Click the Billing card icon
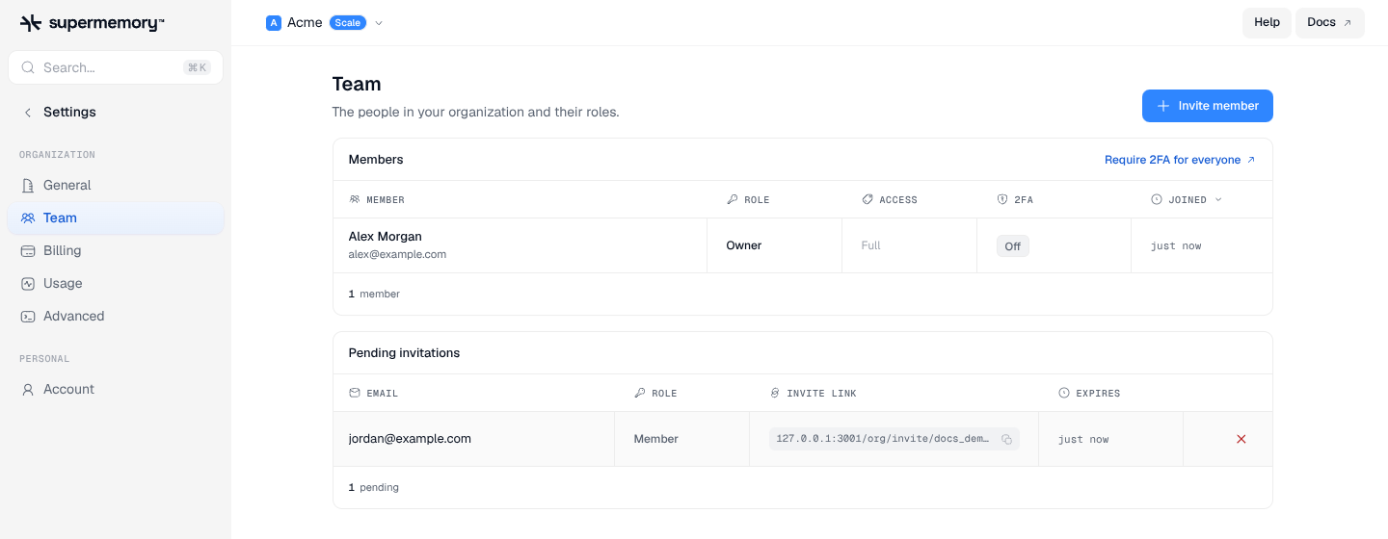The image size is (1388, 539). (28, 250)
